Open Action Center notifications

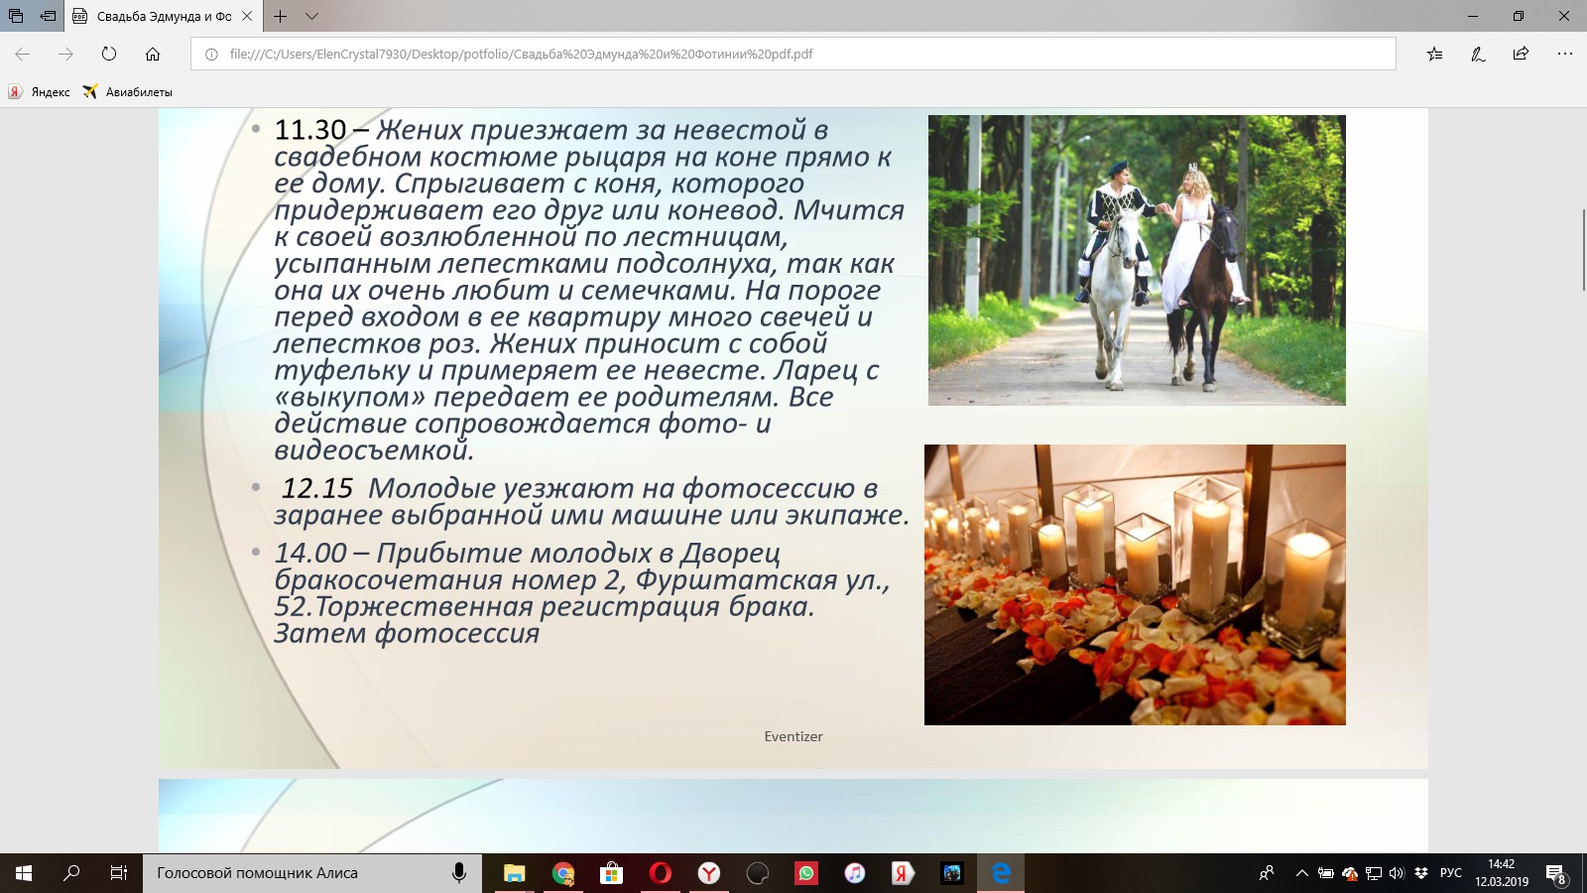[x=1555, y=874]
